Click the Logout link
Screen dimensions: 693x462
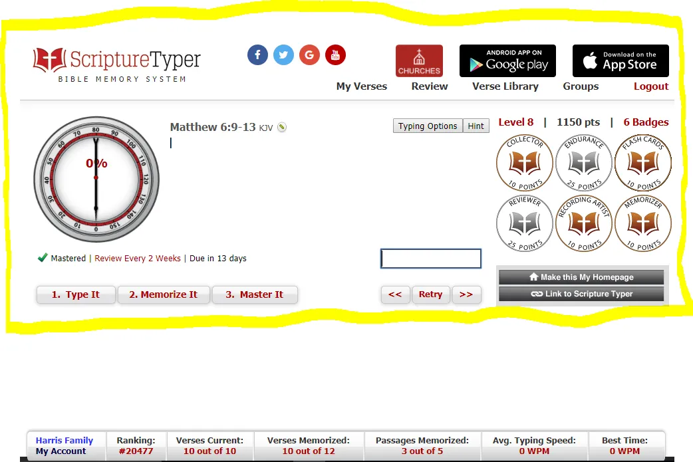[651, 86]
